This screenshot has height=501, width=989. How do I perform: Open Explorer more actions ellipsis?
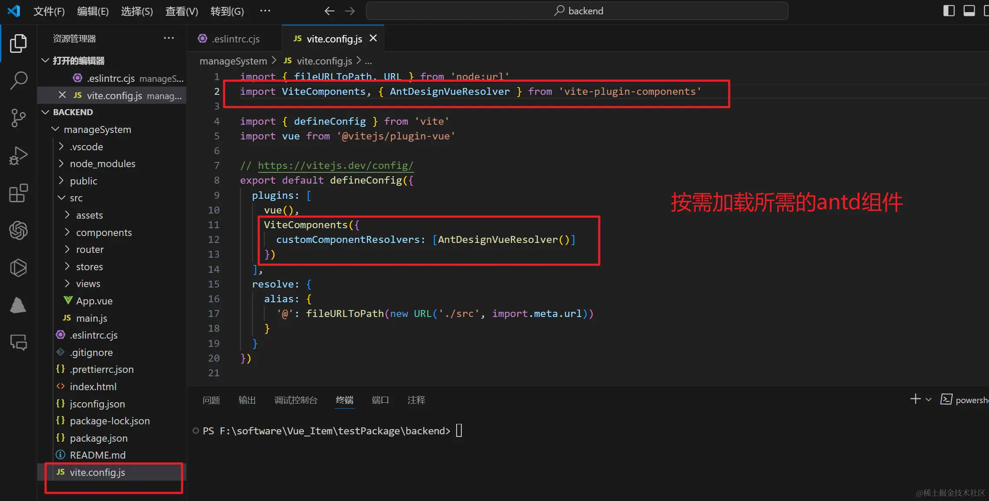tap(169, 38)
